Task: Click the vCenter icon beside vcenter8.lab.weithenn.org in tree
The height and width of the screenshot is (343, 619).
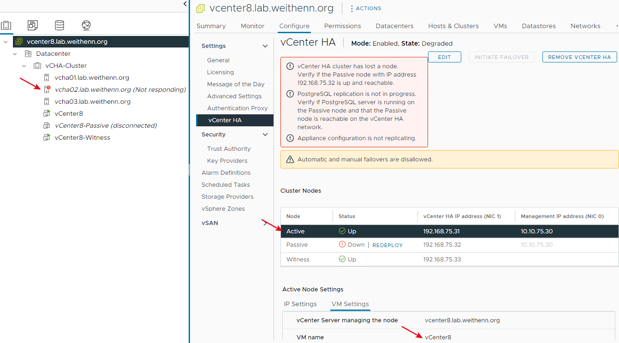Action: [19, 41]
